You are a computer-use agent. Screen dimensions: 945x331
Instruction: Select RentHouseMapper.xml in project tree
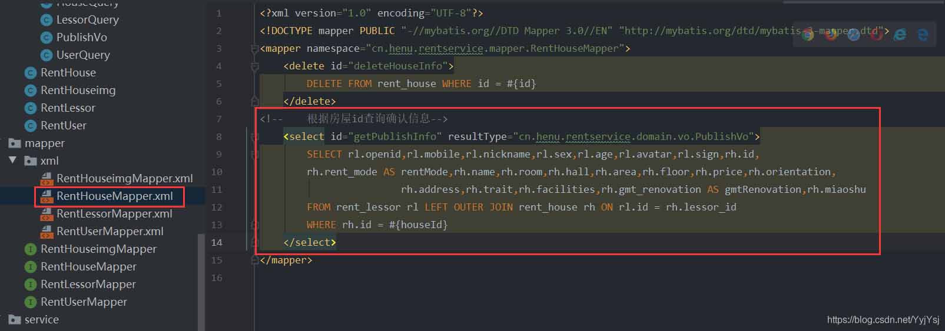coord(114,196)
